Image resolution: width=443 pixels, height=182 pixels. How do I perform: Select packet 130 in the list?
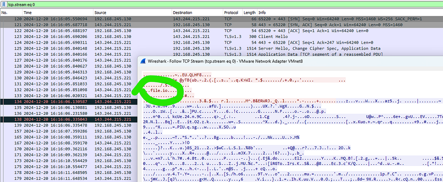coord(68,78)
